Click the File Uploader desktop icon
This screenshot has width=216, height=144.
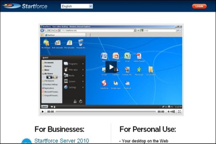[69, 44]
